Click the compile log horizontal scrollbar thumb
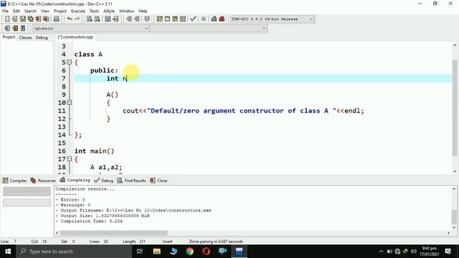This screenshot has width=459, height=258. coord(113,233)
